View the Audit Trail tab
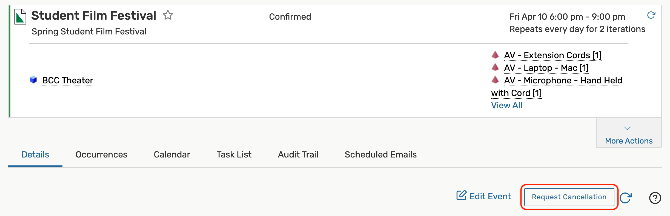Screen dimensions: 670x216 point(298,154)
